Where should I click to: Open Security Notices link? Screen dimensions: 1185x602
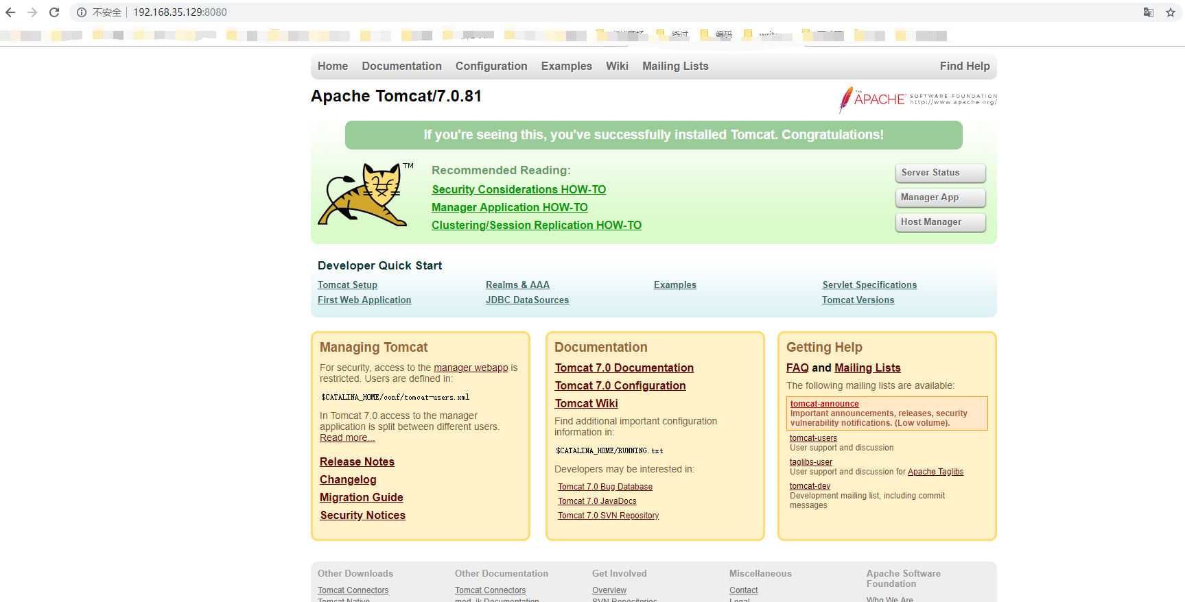pyautogui.click(x=362, y=515)
